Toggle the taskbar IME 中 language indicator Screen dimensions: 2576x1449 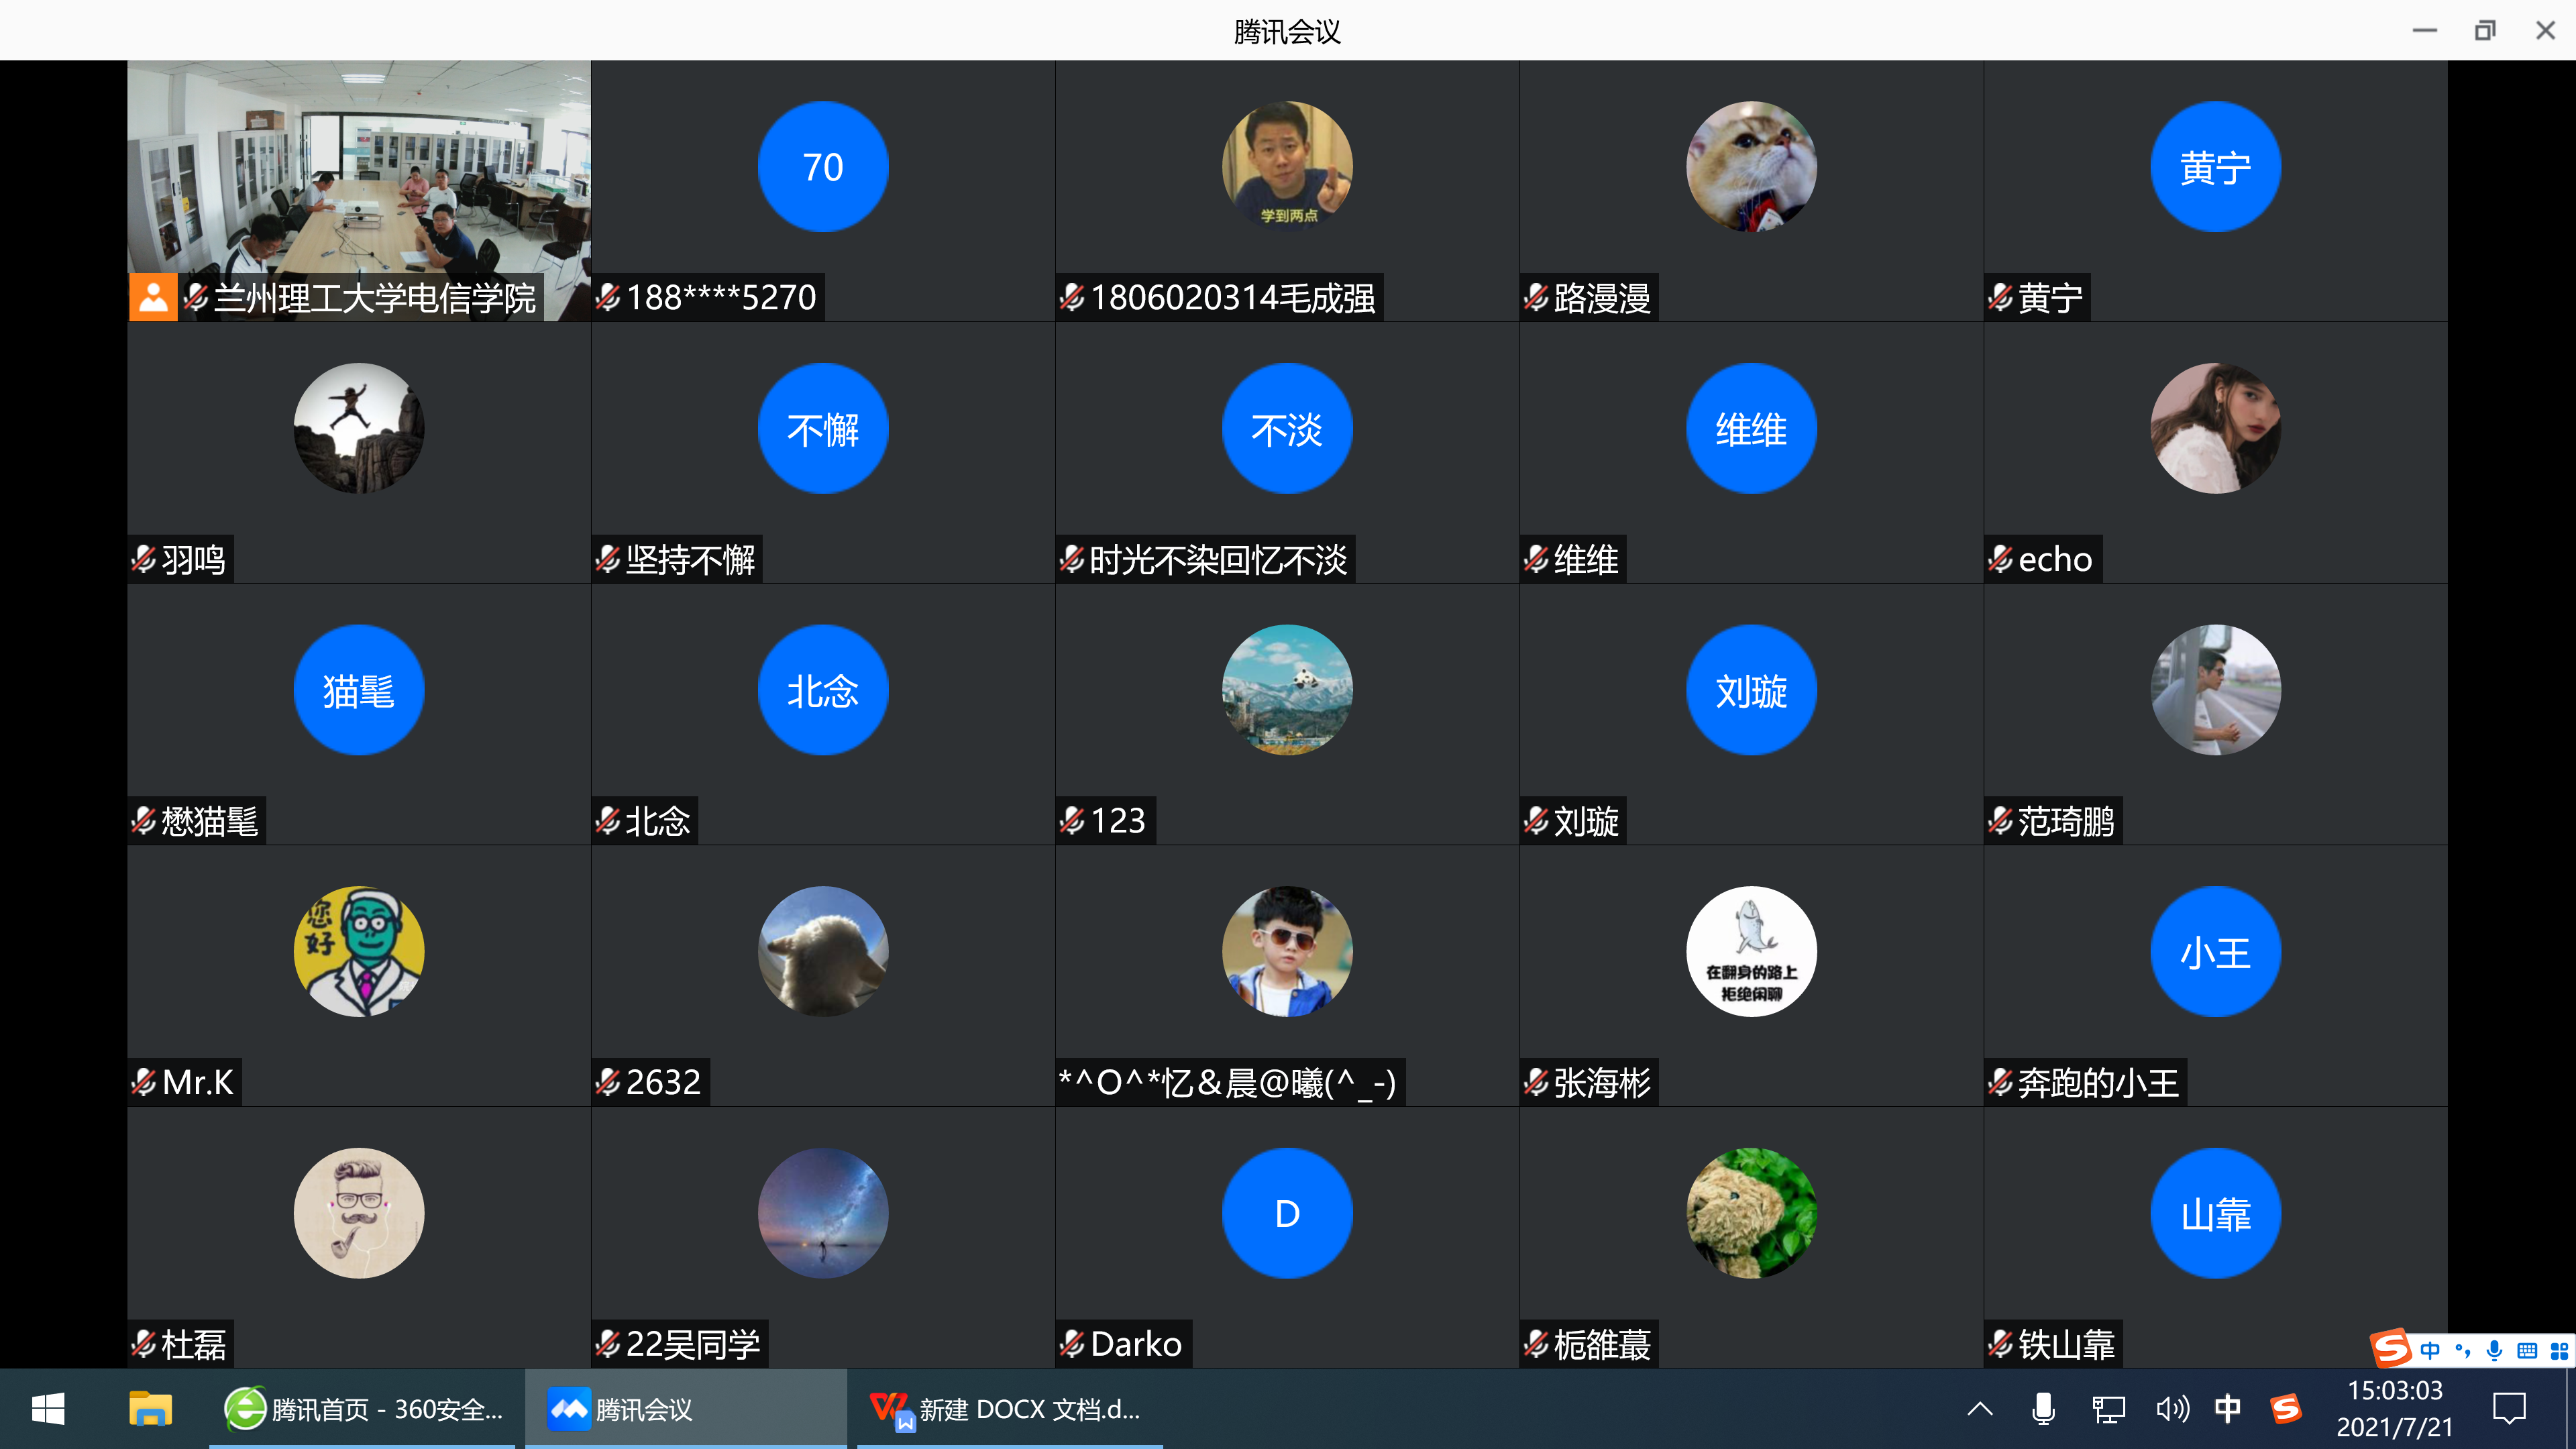[x=2227, y=1409]
